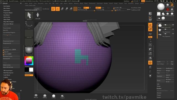Pick the SkinShade material in bottom shelf
This screenshot has height=100, width=177.
pyautogui.click(x=54, y=96)
